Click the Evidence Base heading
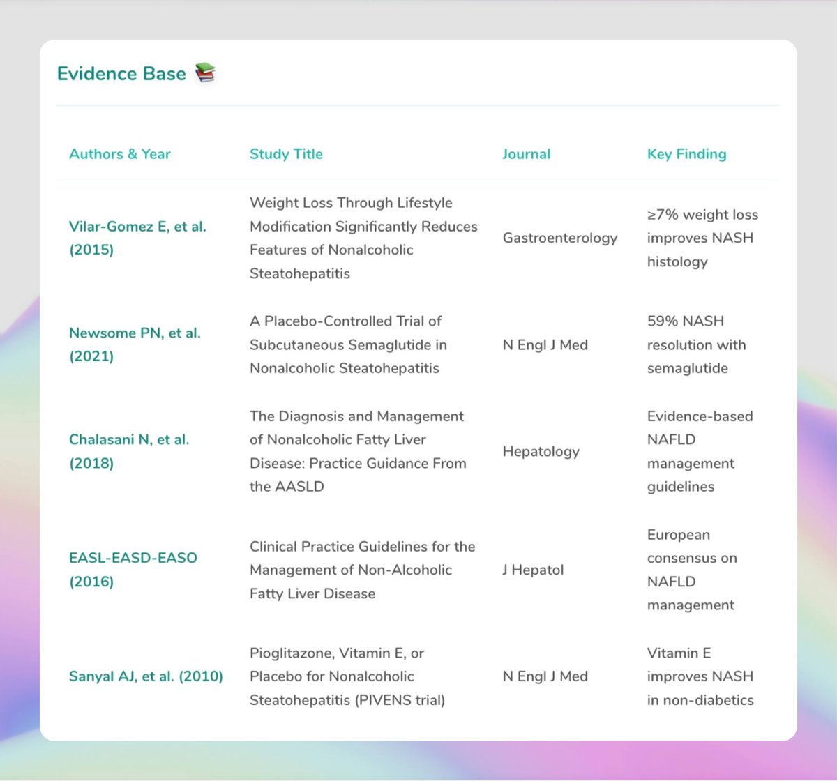Image resolution: width=837 pixels, height=781 pixels. (121, 74)
